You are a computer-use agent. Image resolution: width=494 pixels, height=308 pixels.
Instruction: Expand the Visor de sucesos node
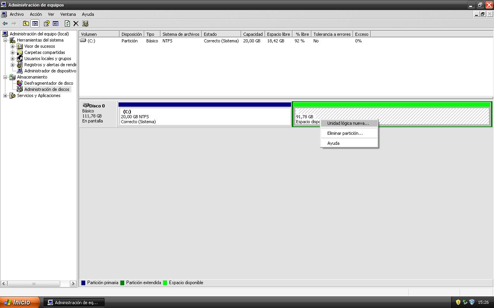coord(12,46)
